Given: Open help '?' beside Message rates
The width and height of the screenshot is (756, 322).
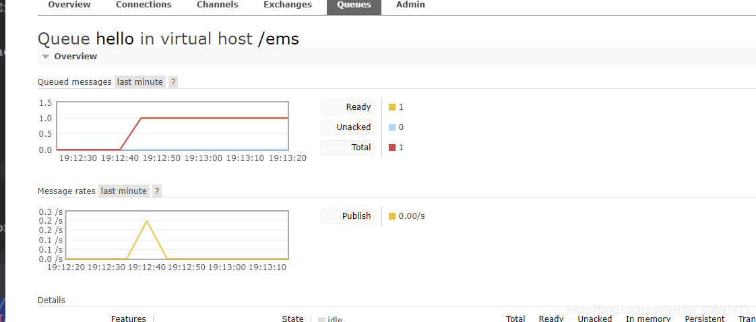Looking at the screenshot, I should (157, 191).
